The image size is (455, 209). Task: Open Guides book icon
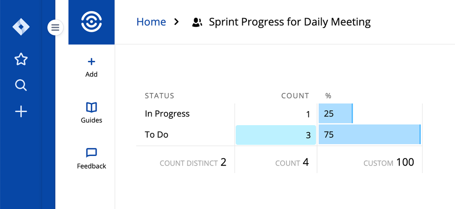[x=92, y=107]
